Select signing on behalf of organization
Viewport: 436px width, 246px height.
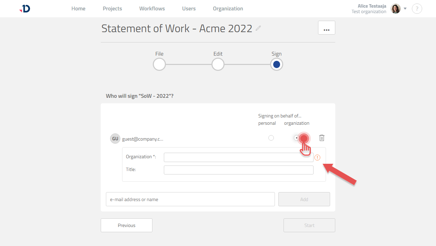(x=297, y=138)
